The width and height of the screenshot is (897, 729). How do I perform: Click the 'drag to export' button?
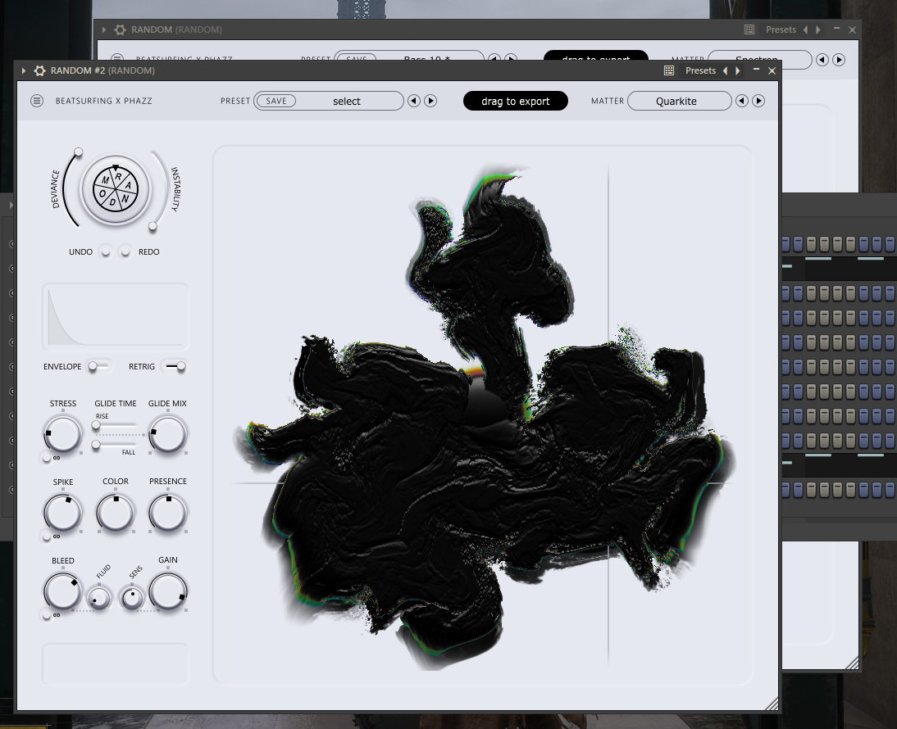coord(516,101)
